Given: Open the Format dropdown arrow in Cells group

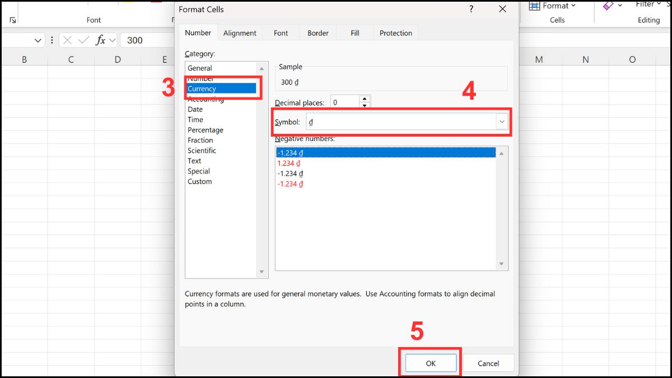Looking at the screenshot, I should pos(575,6).
